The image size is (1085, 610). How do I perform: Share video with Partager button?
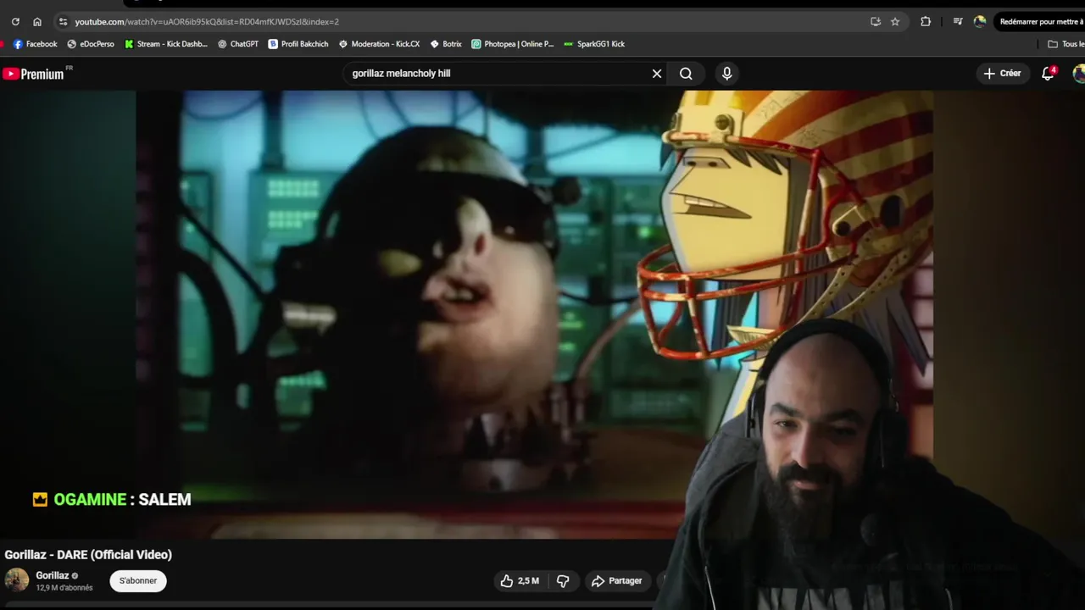[617, 581]
